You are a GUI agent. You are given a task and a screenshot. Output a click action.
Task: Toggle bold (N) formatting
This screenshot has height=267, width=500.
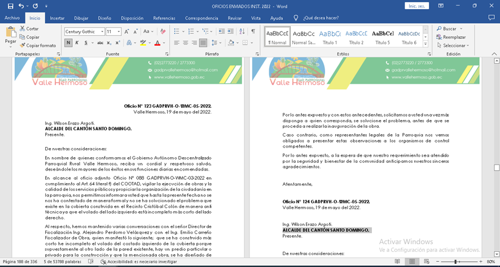click(x=68, y=43)
